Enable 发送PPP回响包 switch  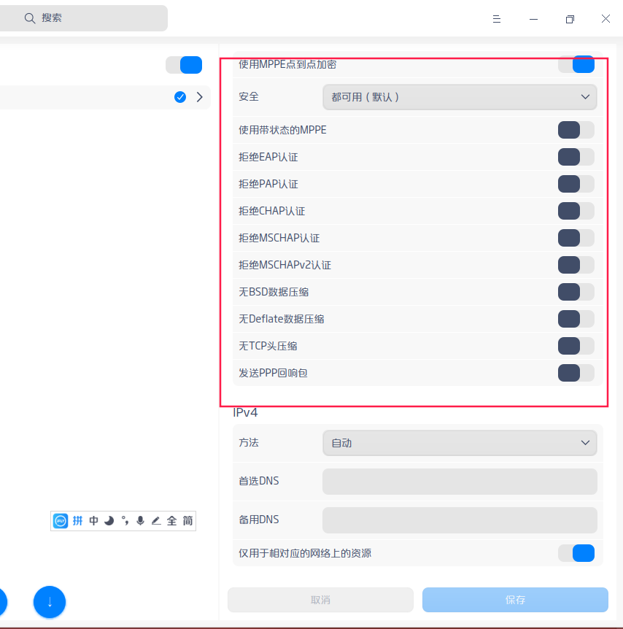[576, 373]
